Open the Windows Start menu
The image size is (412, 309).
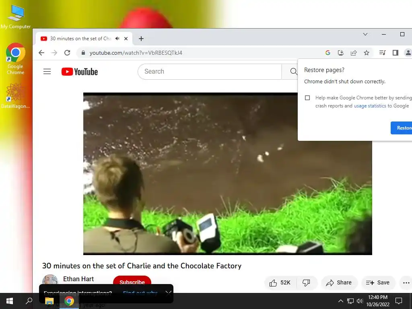click(10, 301)
